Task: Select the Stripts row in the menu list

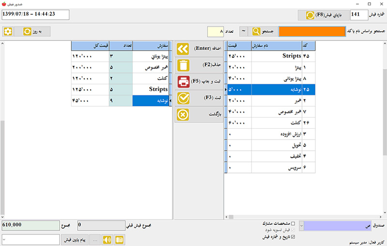Action: pyautogui.click(x=271, y=56)
